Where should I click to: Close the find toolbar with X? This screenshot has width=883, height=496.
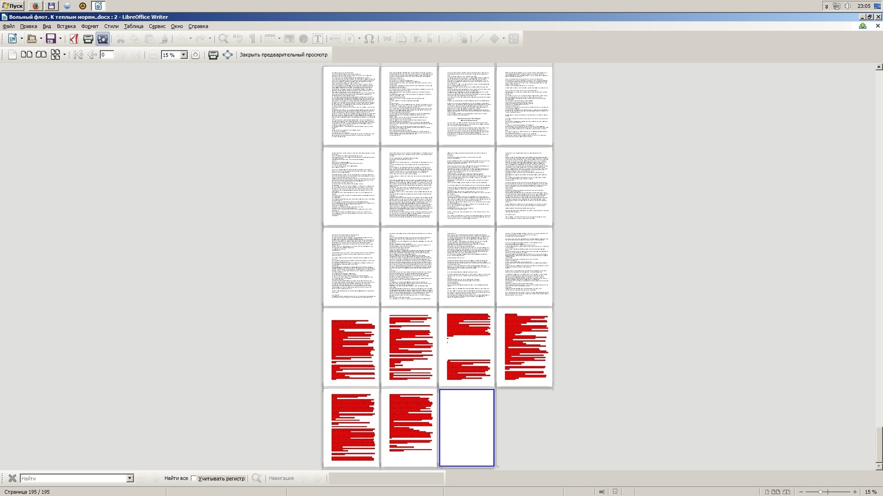coord(12,478)
